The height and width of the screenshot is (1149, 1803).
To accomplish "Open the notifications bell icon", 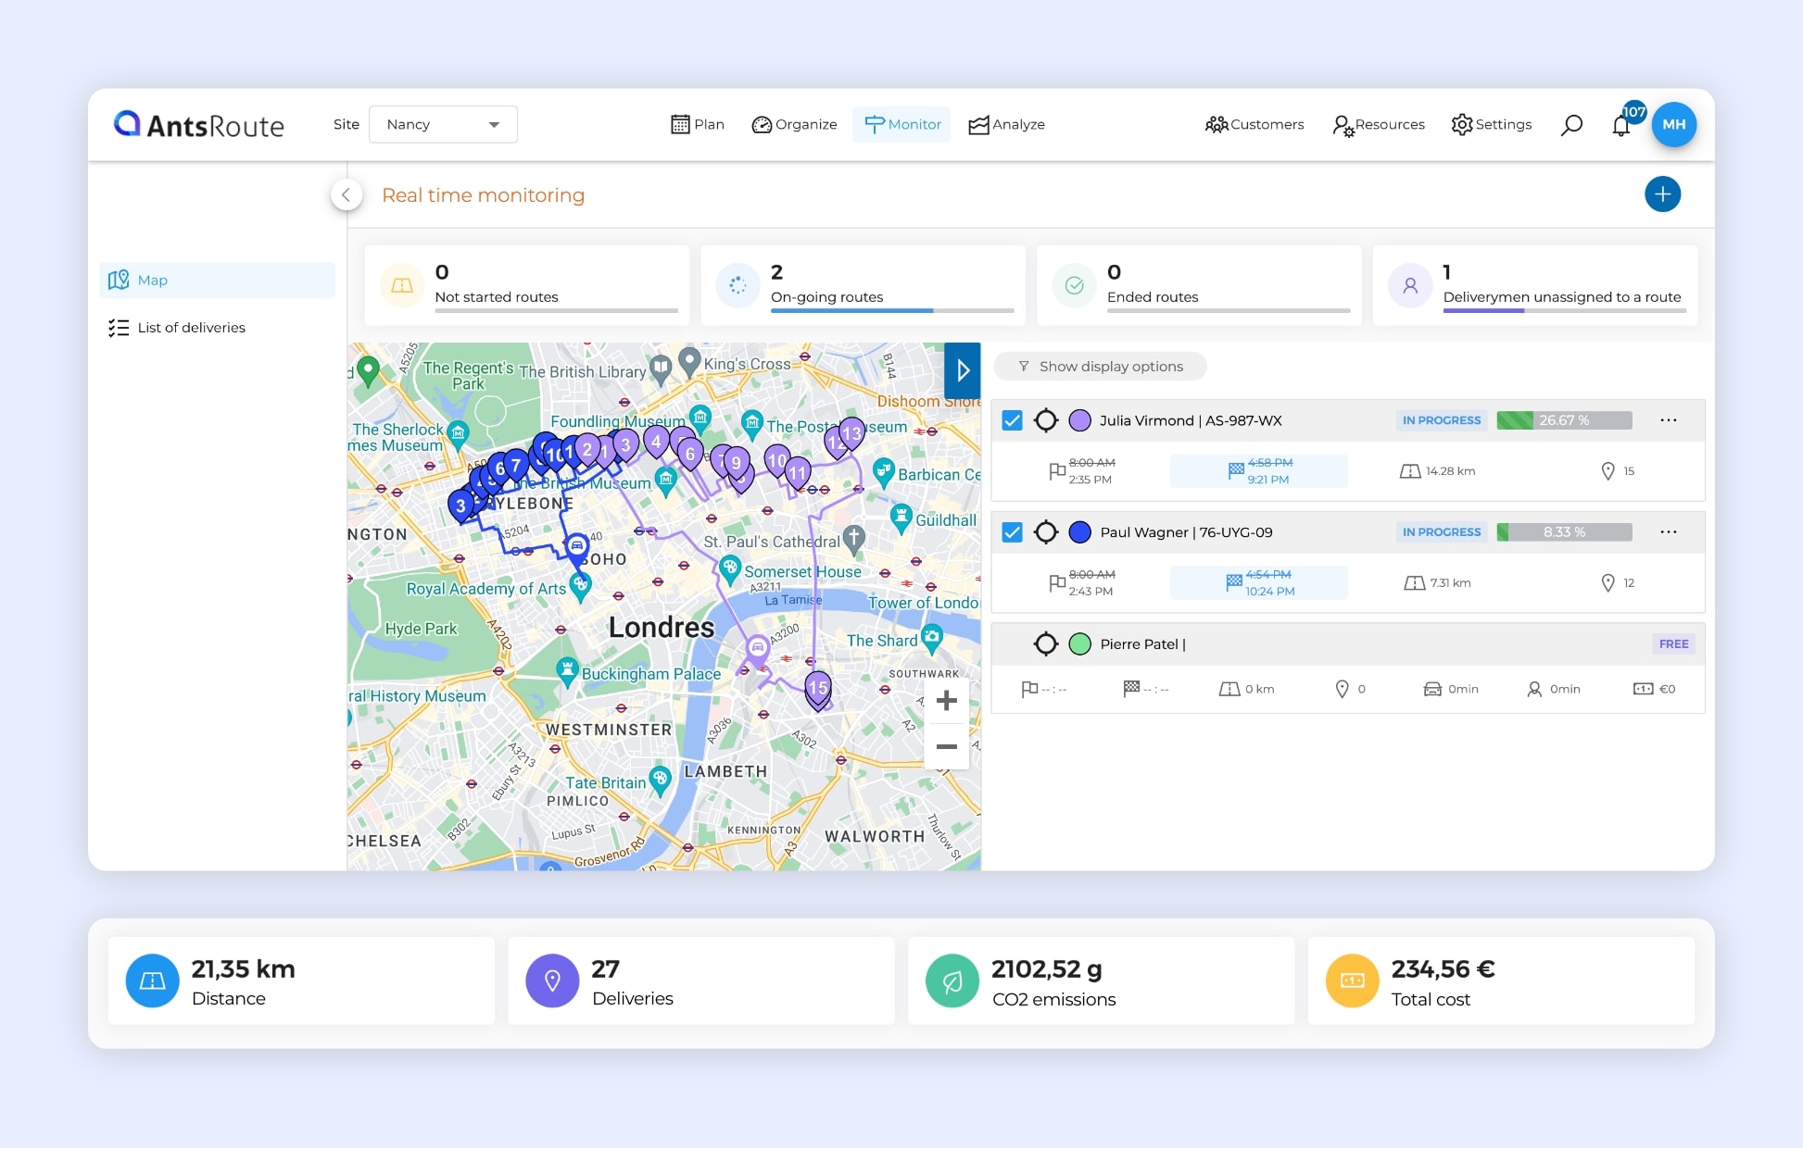I will tap(1620, 126).
